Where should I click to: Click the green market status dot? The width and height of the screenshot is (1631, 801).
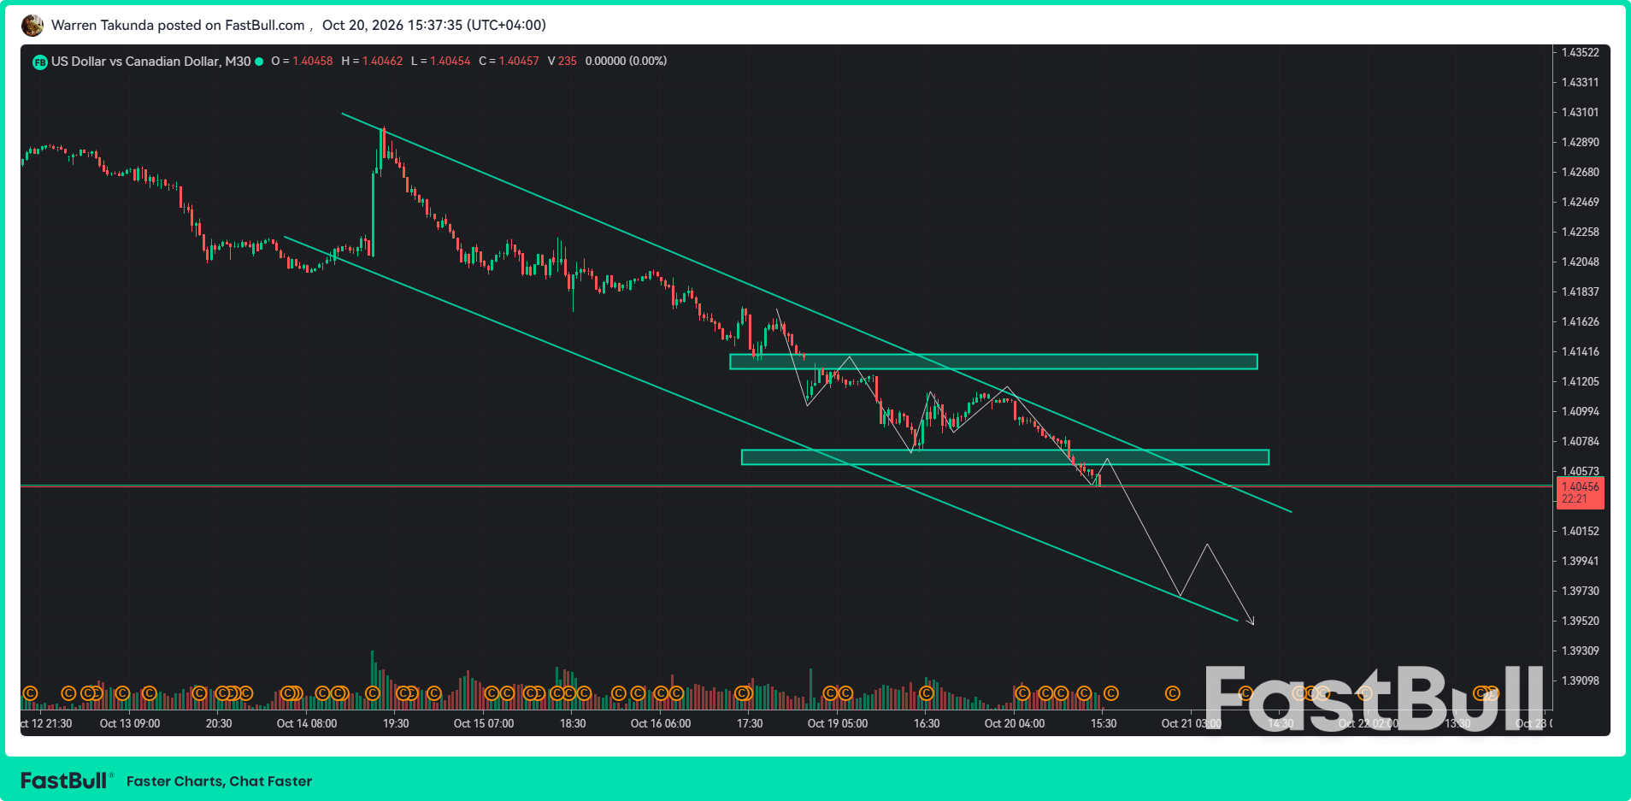[259, 62]
